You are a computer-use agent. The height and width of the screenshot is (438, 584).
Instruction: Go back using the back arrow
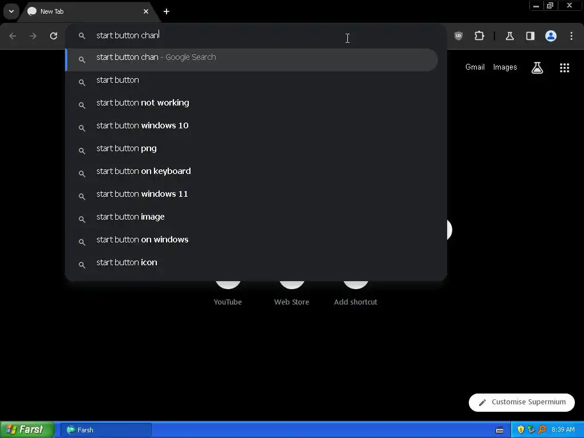(13, 36)
